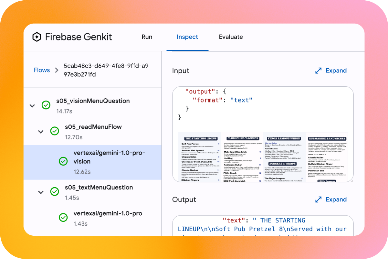This screenshot has height=259, width=388.
Task: Click green checkmark beside vertexai/gemini-1.0-pro
Action: 63,218
